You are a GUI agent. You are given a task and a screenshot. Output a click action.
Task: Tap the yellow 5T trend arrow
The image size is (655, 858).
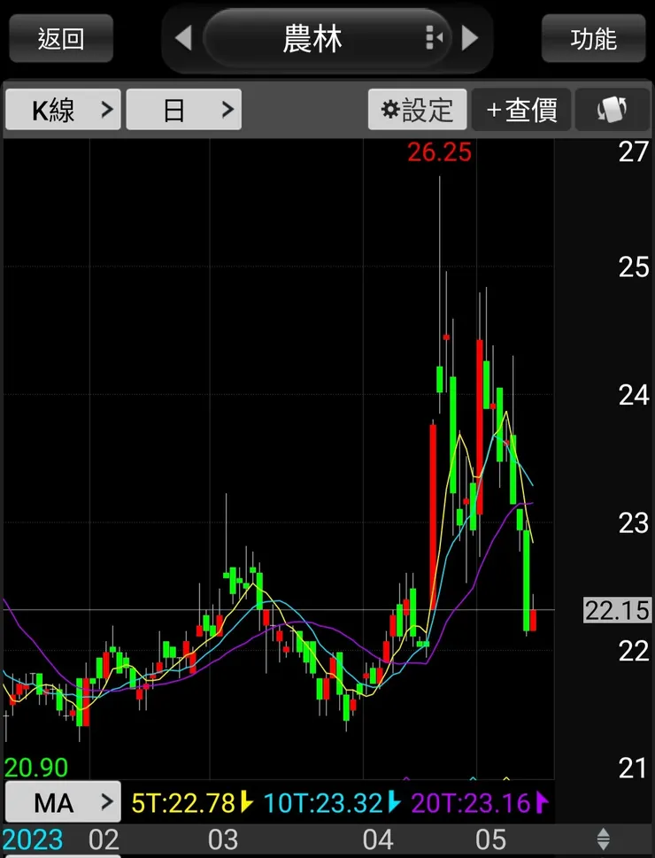pyautogui.click(x=247, y=802)
